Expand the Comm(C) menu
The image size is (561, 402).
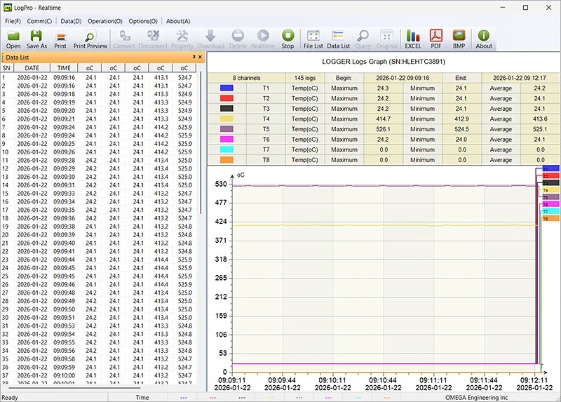(x=39, y=21)
